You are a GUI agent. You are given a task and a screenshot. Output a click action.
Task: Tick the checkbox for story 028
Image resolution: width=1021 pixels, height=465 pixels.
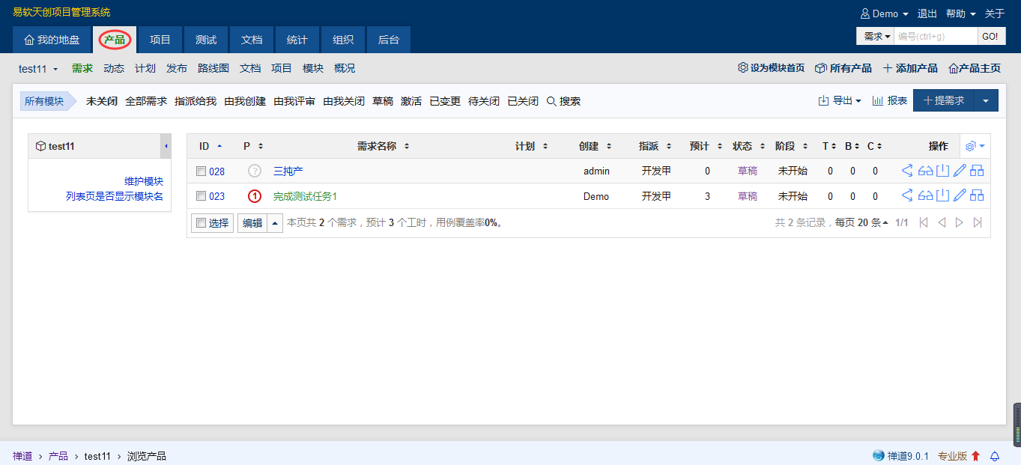point(201,171)
